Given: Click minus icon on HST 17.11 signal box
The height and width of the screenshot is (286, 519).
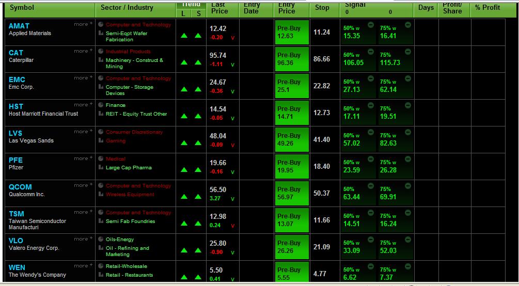Looking at the screenshot, I should [x=371, y=105].
